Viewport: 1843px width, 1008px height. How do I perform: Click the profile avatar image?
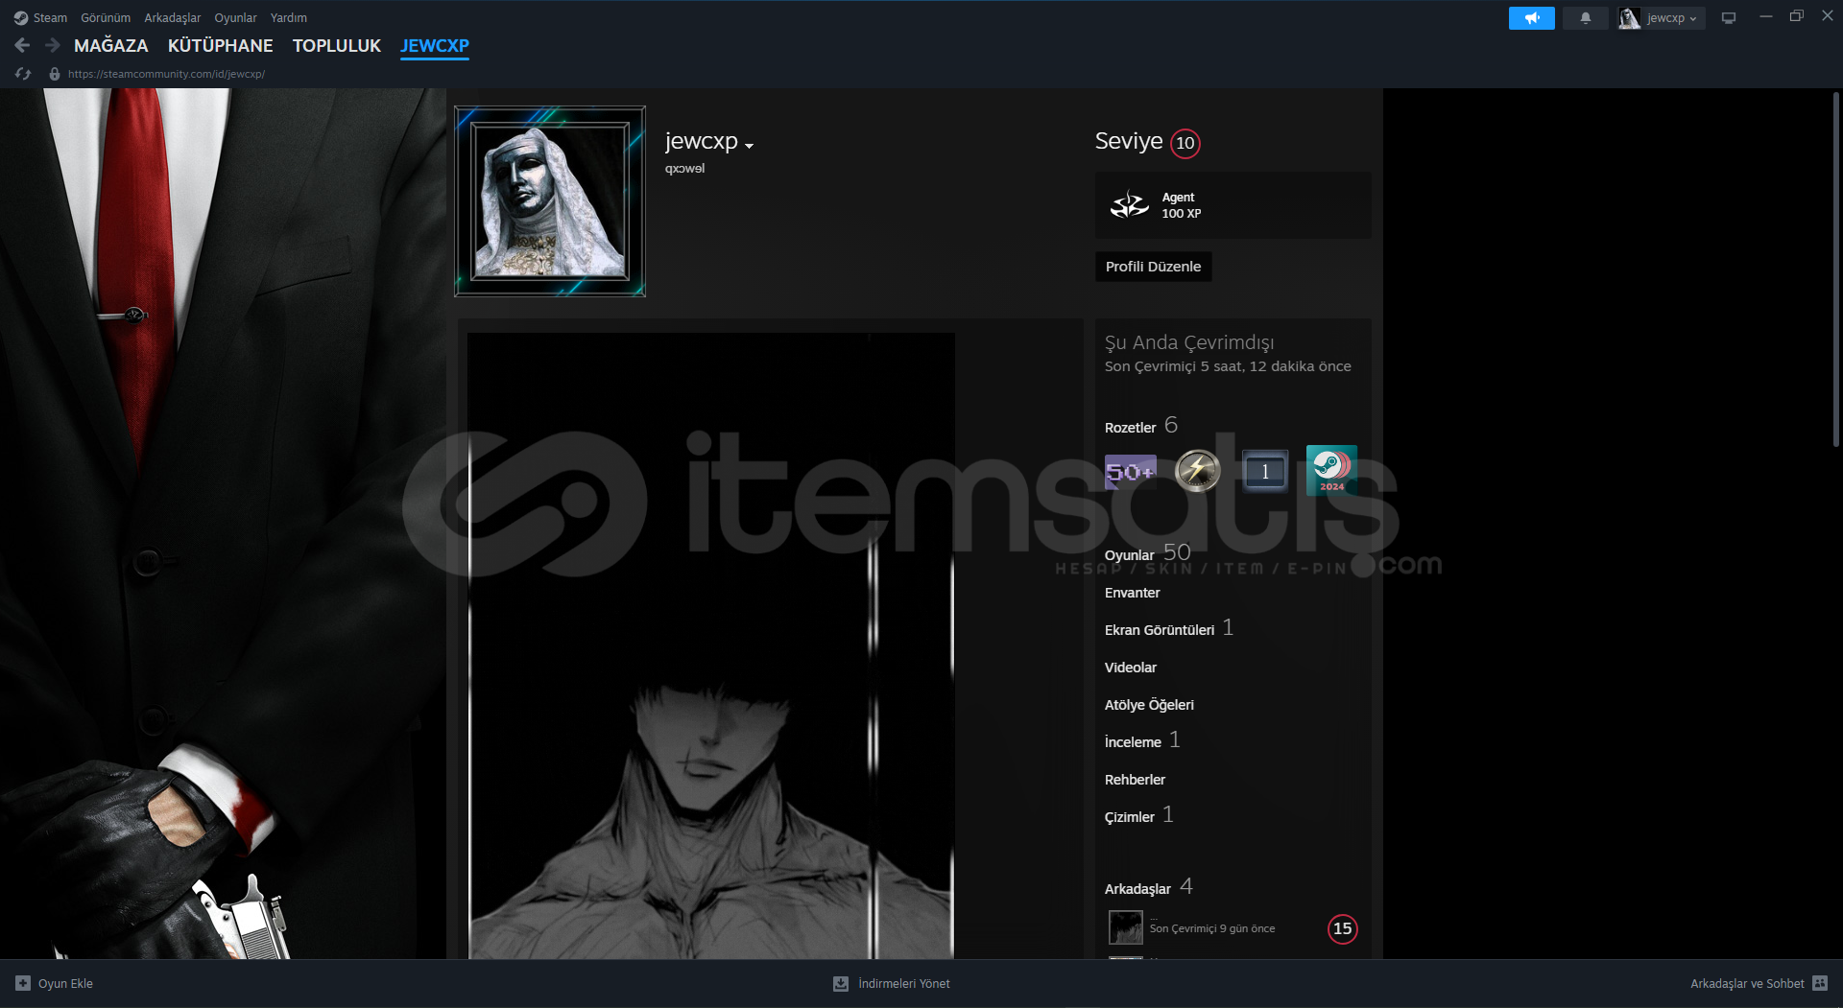(549, 201)
